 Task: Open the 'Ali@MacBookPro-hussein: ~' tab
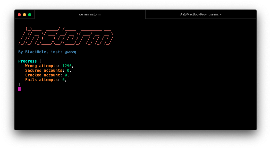[201, 14]
